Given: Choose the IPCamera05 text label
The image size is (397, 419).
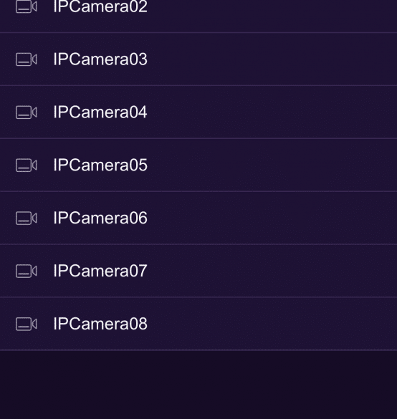Looking at the screenshot, I should coord(100,165).
